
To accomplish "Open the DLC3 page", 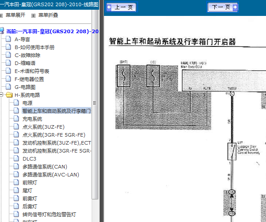I will pyautogui.click(x=29, y=159).
